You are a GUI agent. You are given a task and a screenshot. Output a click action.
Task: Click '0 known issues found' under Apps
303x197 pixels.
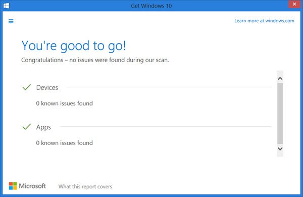tap(64, 143)
